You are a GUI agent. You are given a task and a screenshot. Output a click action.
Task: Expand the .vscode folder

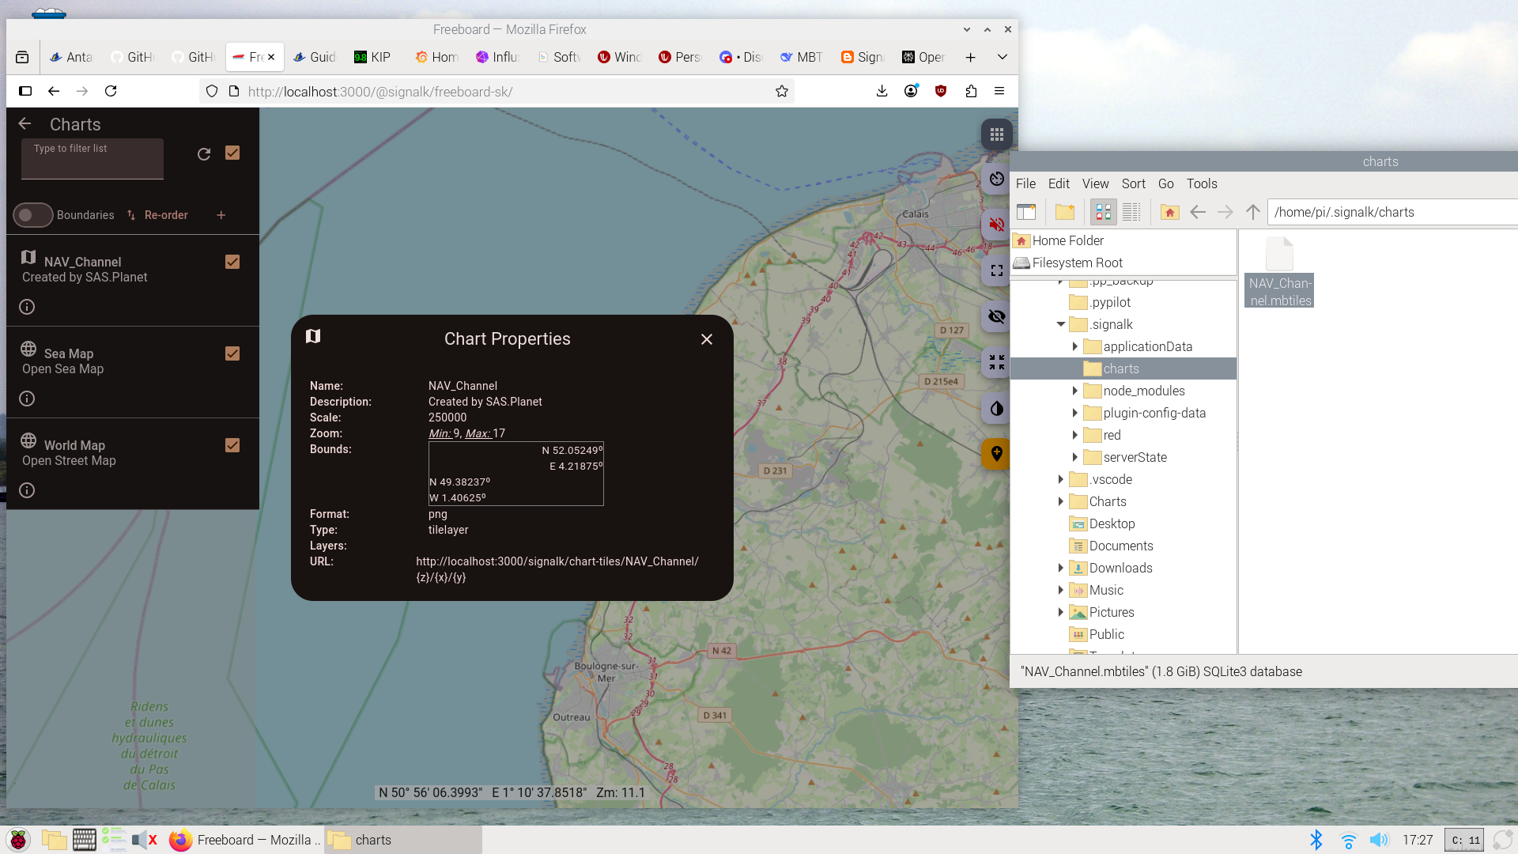(x=1060, y=479)
